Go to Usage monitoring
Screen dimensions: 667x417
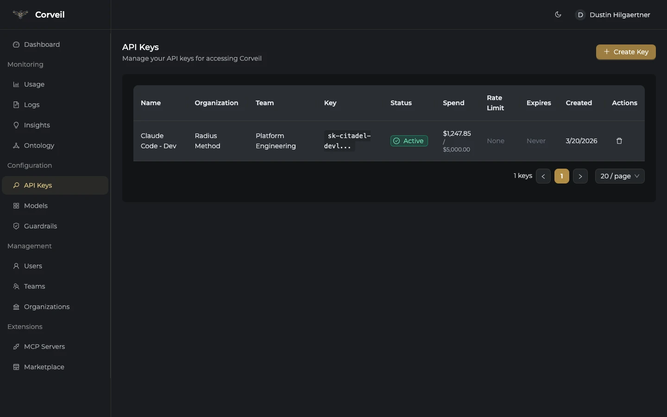click(34, 84)
